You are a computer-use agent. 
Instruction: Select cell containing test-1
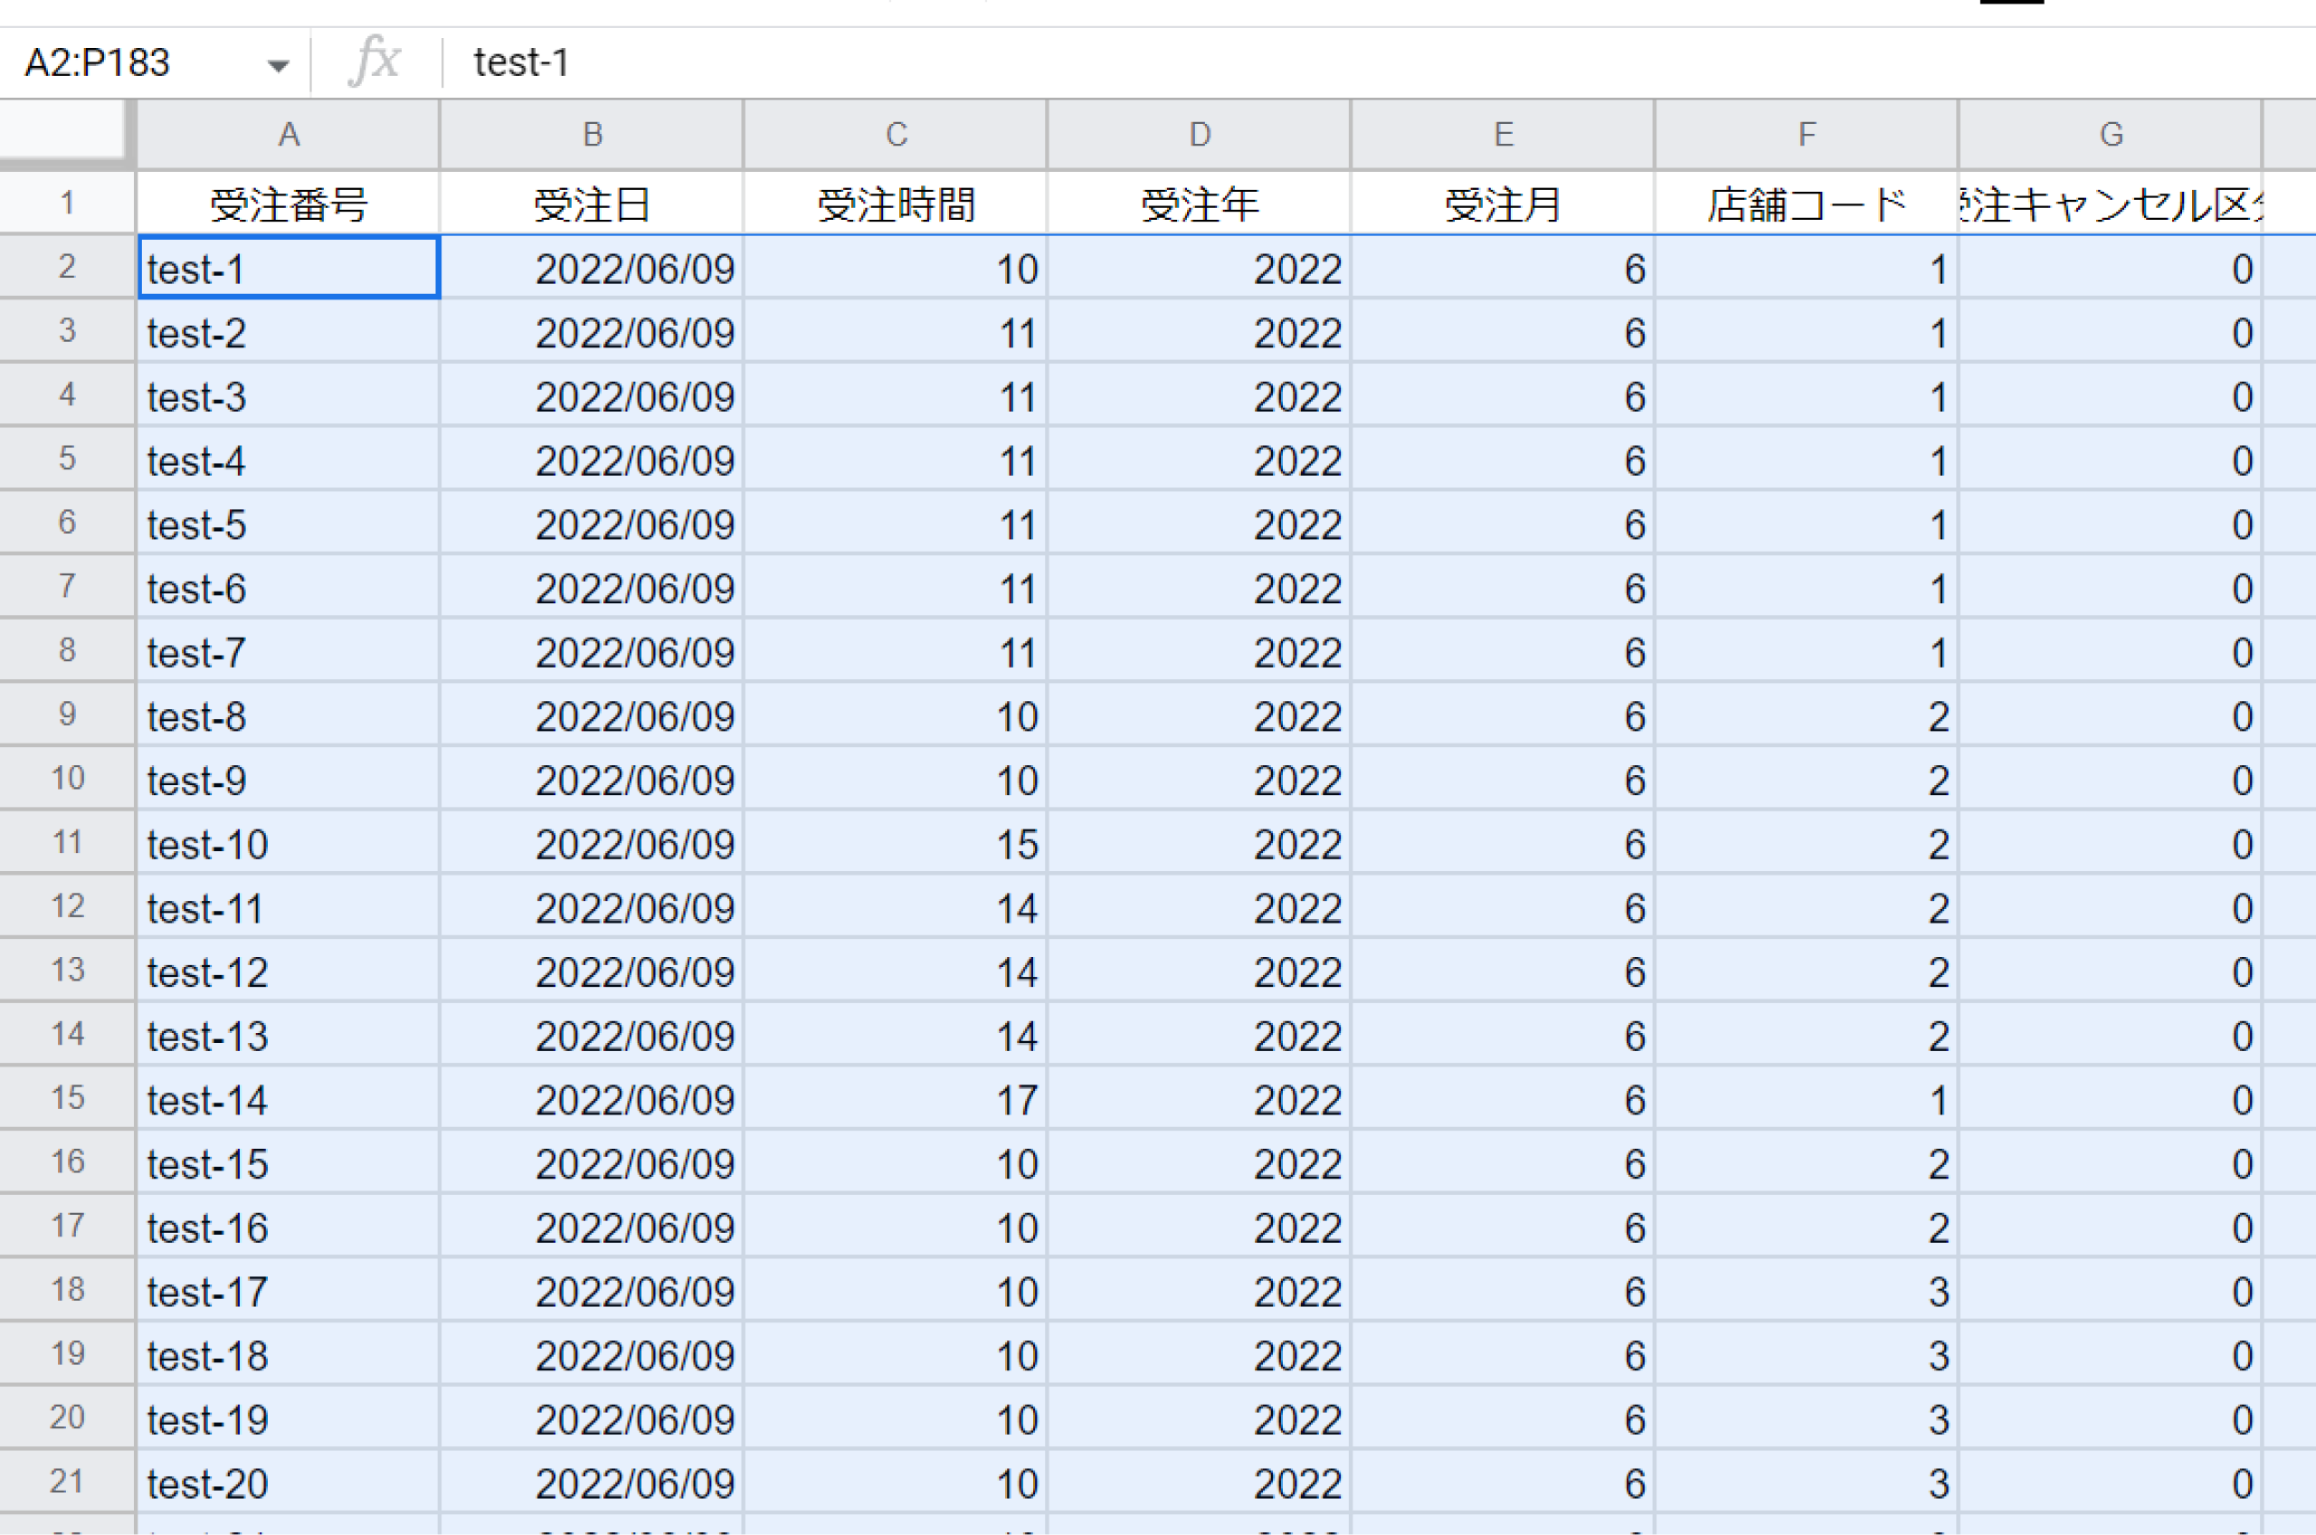click(288, 267)
